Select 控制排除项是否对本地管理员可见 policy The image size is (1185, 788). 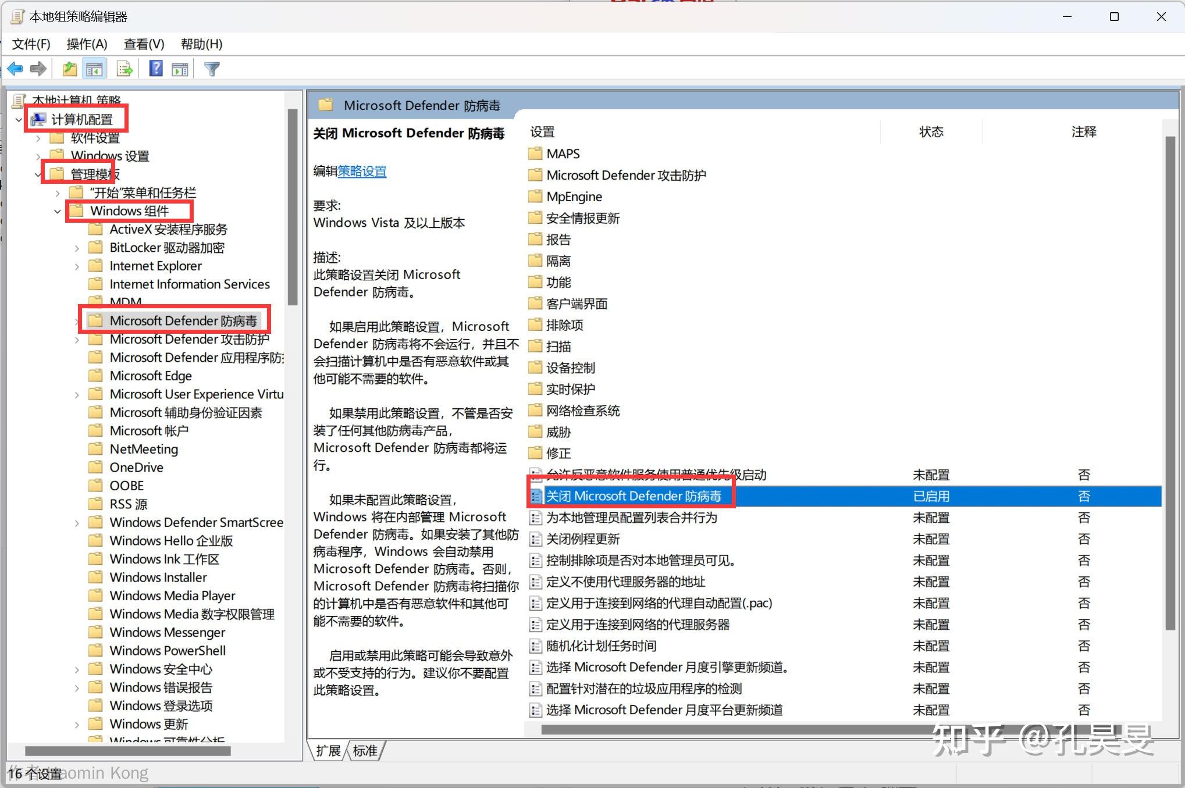pyautogui.click(x=844, y=561)
